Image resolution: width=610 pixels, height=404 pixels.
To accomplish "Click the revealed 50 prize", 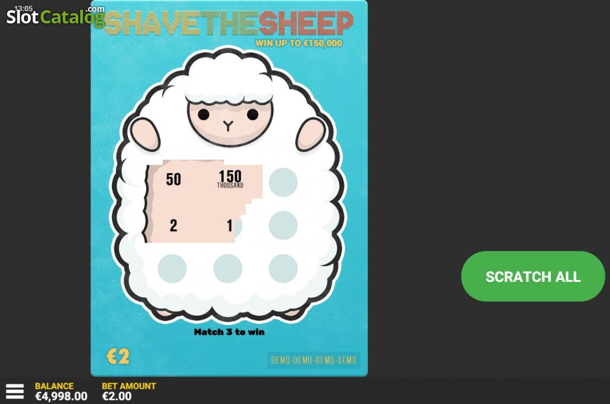I will pos(173,179).
